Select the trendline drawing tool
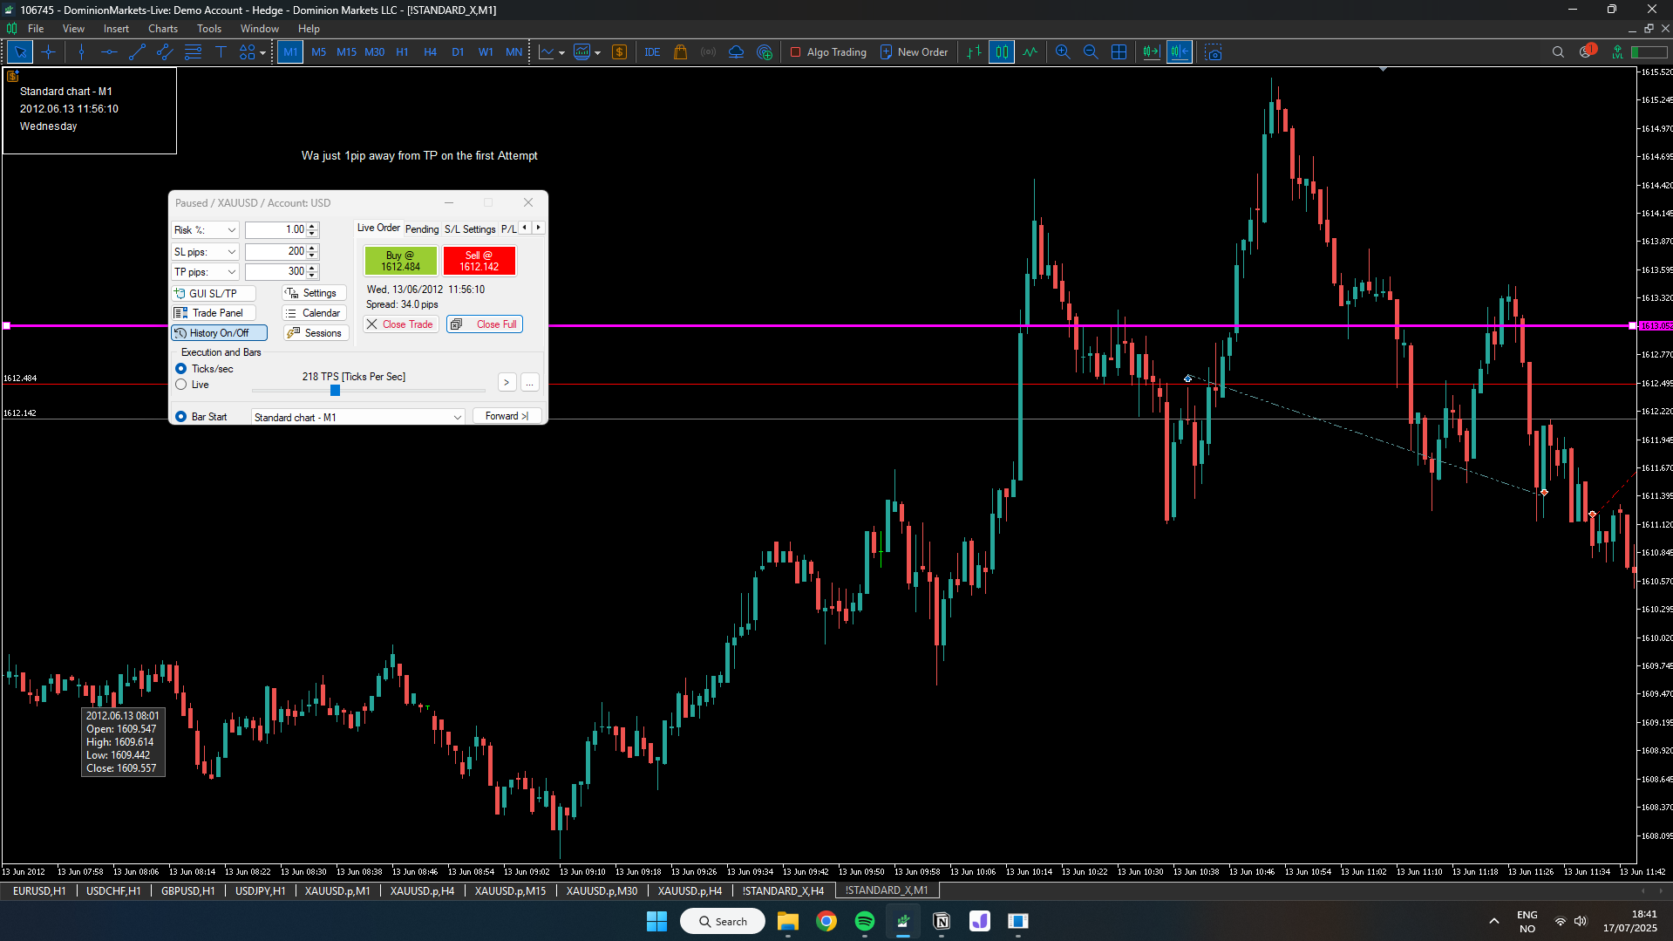Image resolution: width=1673 pixels, height=941 pixels. point(137,52)
